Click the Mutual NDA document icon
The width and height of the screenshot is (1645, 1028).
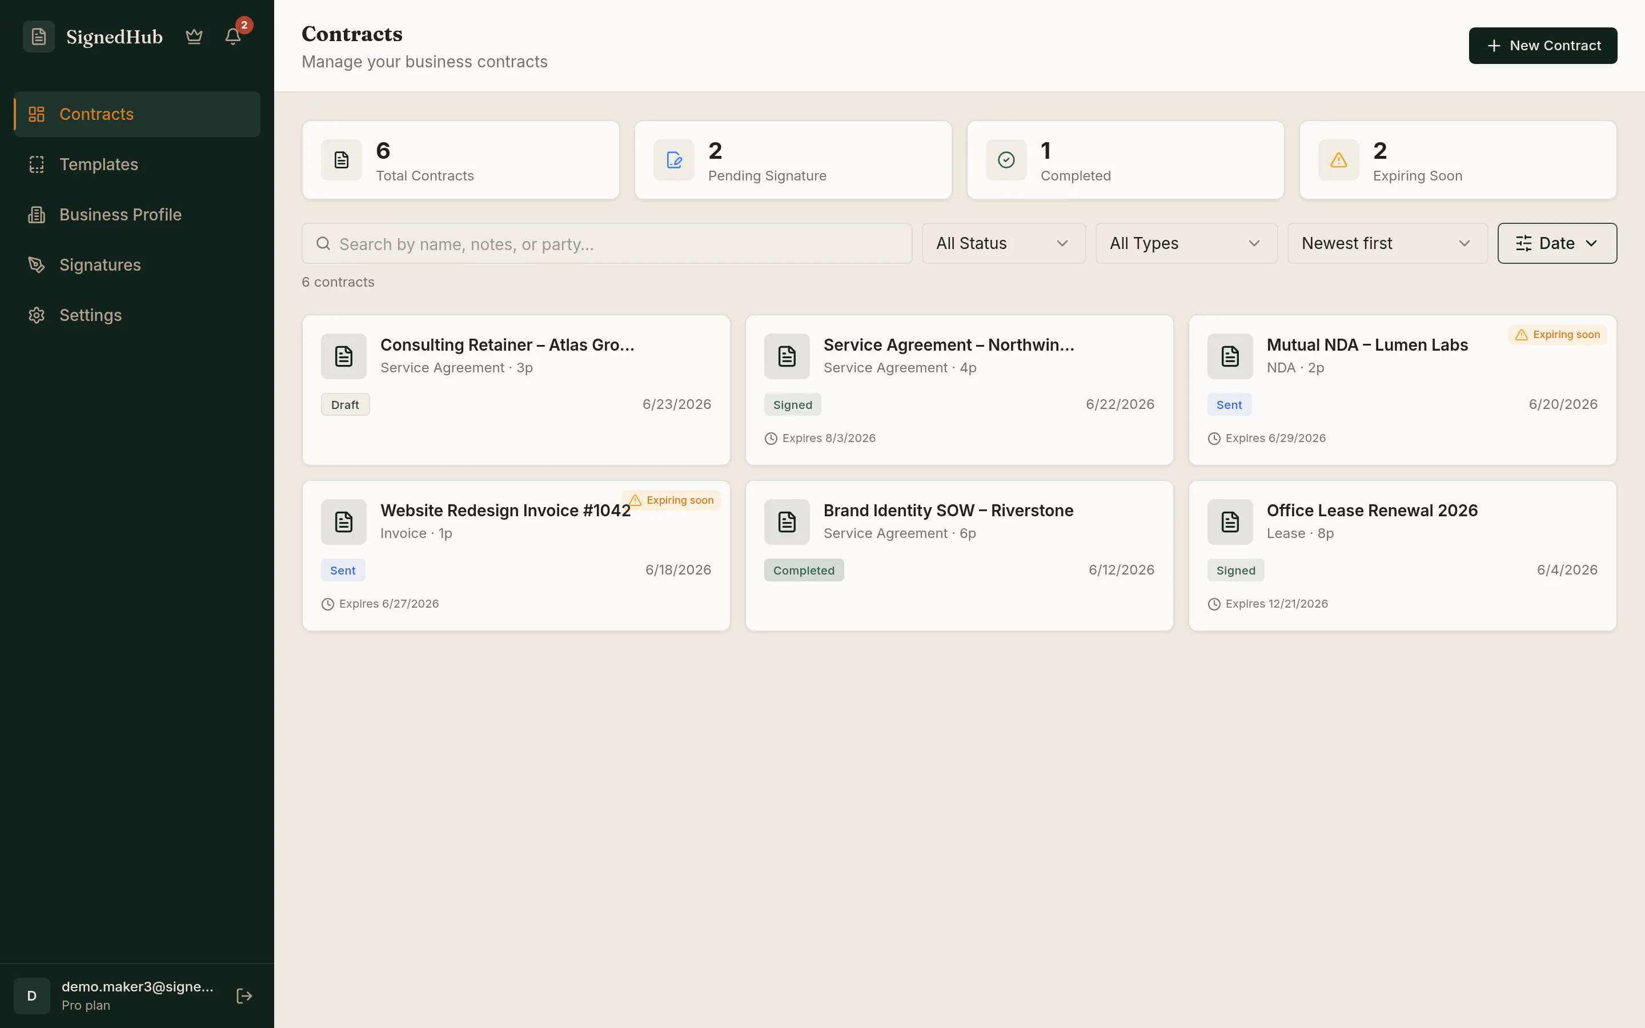pos(1230,356)
